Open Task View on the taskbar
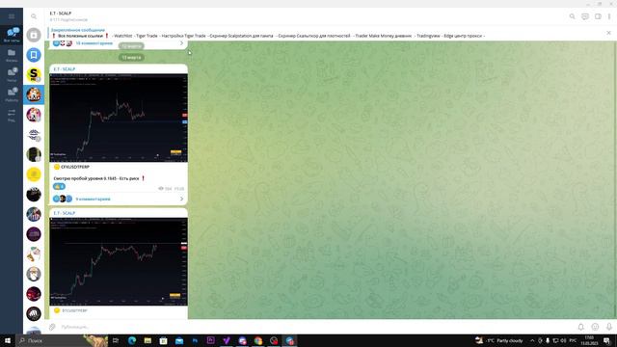 116,340
